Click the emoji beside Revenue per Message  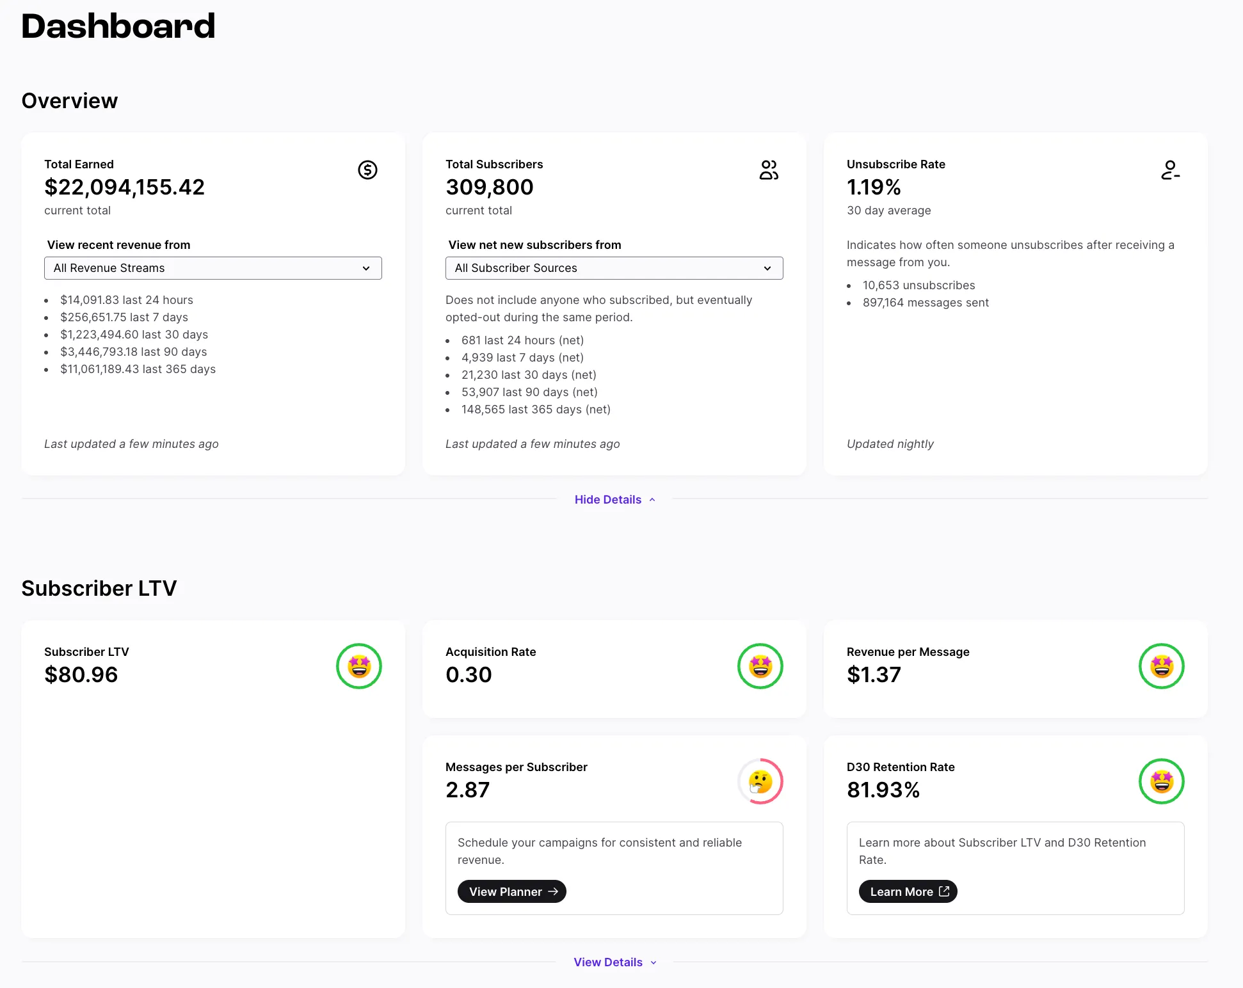pyautogui.click(x=1161, y=666)
